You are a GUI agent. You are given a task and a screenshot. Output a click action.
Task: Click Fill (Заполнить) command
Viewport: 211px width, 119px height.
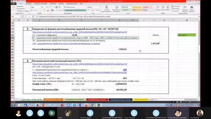pos(176,9)
